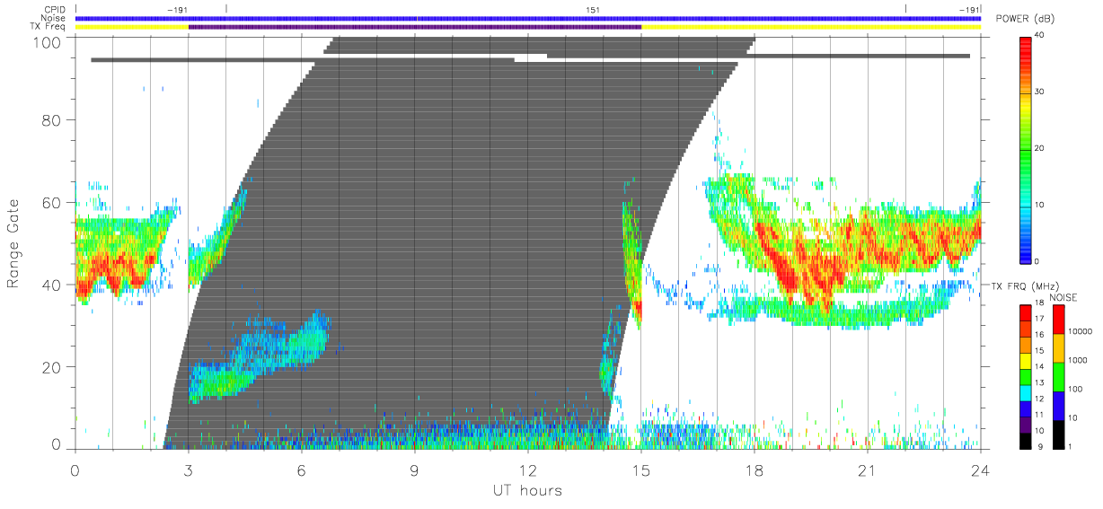Click the TX FRQ (MHz) colorbar
Screen dimensions: 1103x509
[1027, 376]
